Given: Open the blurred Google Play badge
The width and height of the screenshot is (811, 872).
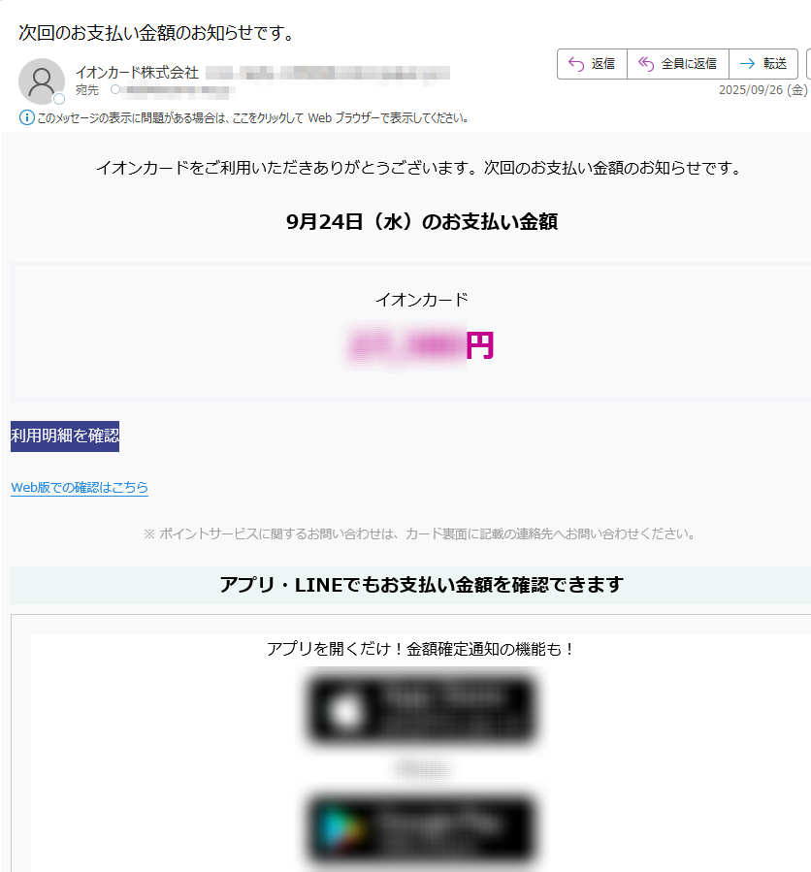Looking at the screenshot, I should pos(421,828).
